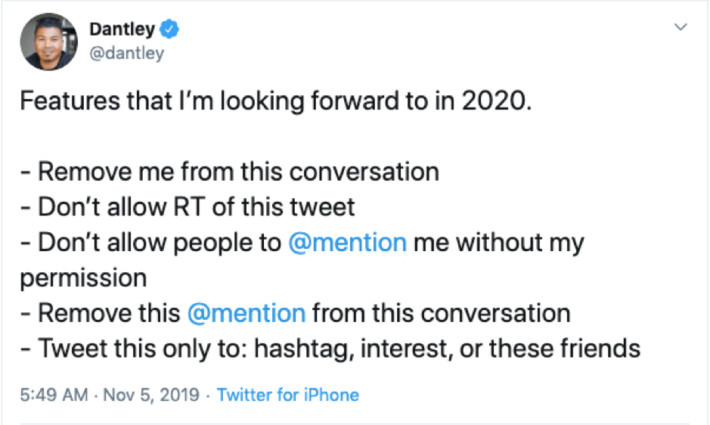Open the @dantley handle link
The width and height of the screenshot is (710, 425).
(x=126, y=54)
